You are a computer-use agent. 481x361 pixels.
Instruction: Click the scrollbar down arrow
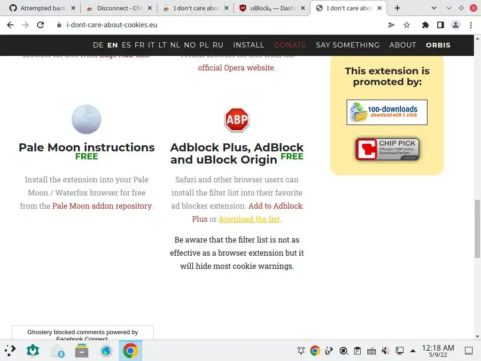coord(477,337)
